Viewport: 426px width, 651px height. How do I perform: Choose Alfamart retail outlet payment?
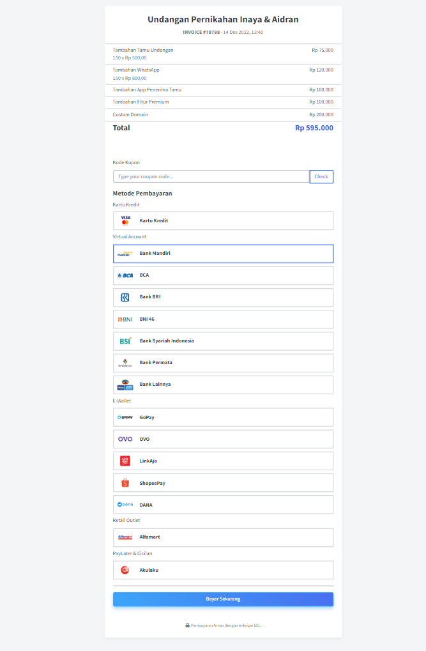(x=223, y=537)
